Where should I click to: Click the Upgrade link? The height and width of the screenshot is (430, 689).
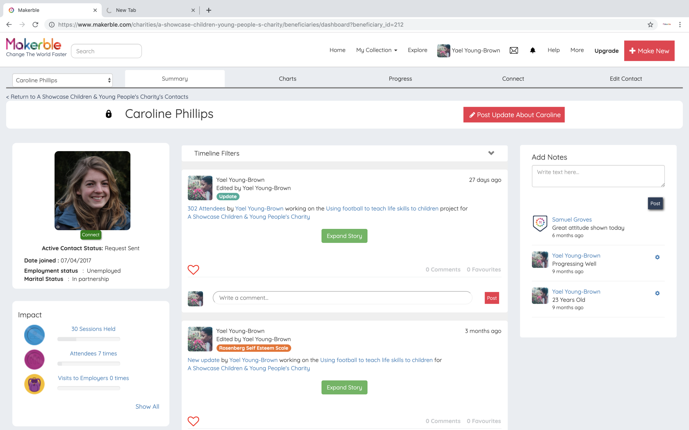606,51
